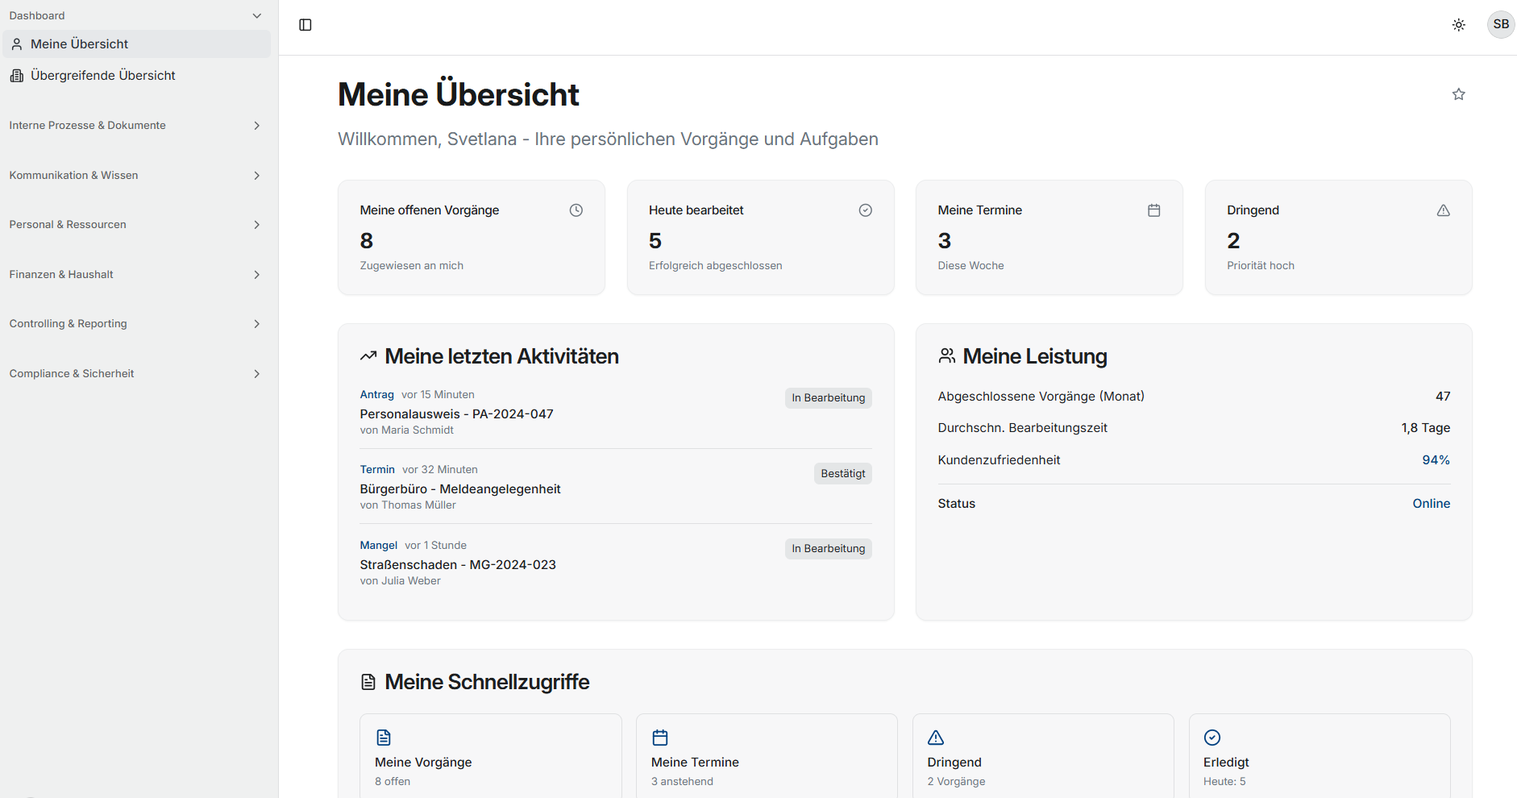Click check icon in Erledigt shortcut
The image size is (1517, 798).
click(x=1212, y=738)
